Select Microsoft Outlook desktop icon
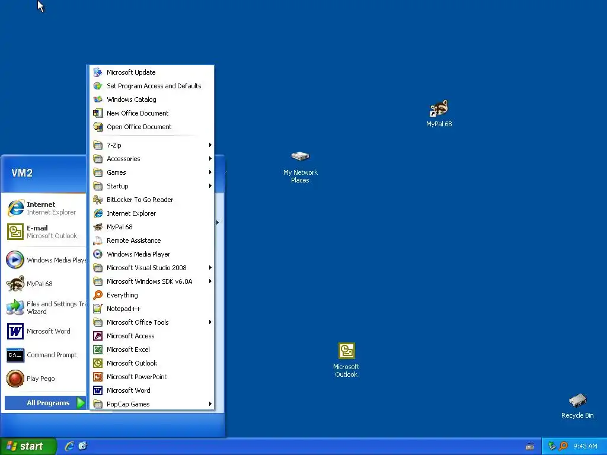This screenshot has height=455, width=607. coord(346,360)
